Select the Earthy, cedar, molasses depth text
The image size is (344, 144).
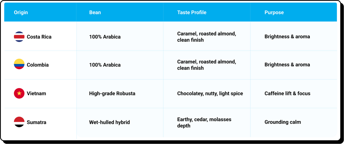[x=204, y=122]
